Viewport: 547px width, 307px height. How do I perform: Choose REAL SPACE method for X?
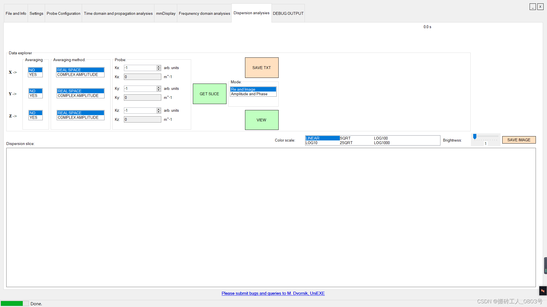pyautogui.click(x=80, y=70)
